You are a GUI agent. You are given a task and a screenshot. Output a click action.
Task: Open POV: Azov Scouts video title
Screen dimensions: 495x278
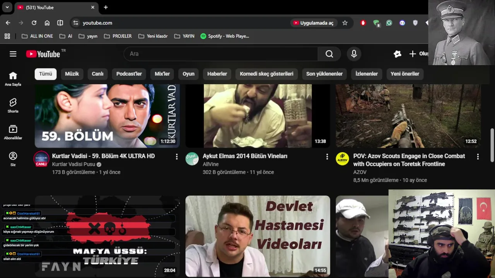[409, 160]
